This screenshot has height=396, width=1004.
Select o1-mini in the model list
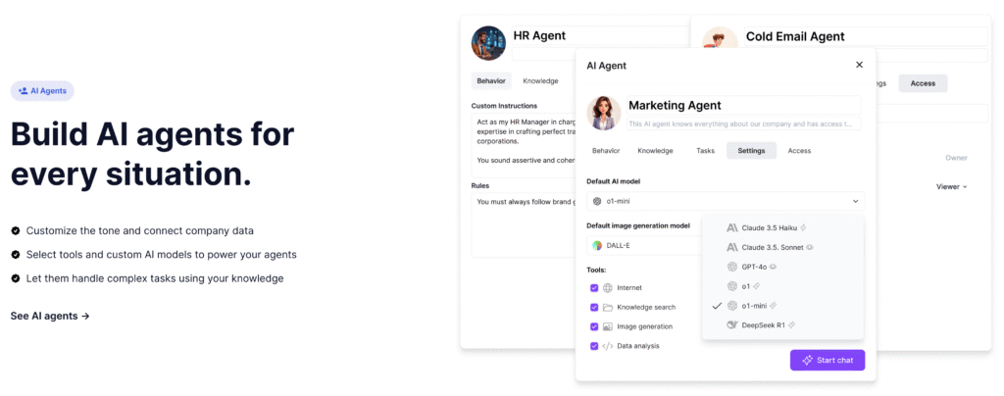782,306
